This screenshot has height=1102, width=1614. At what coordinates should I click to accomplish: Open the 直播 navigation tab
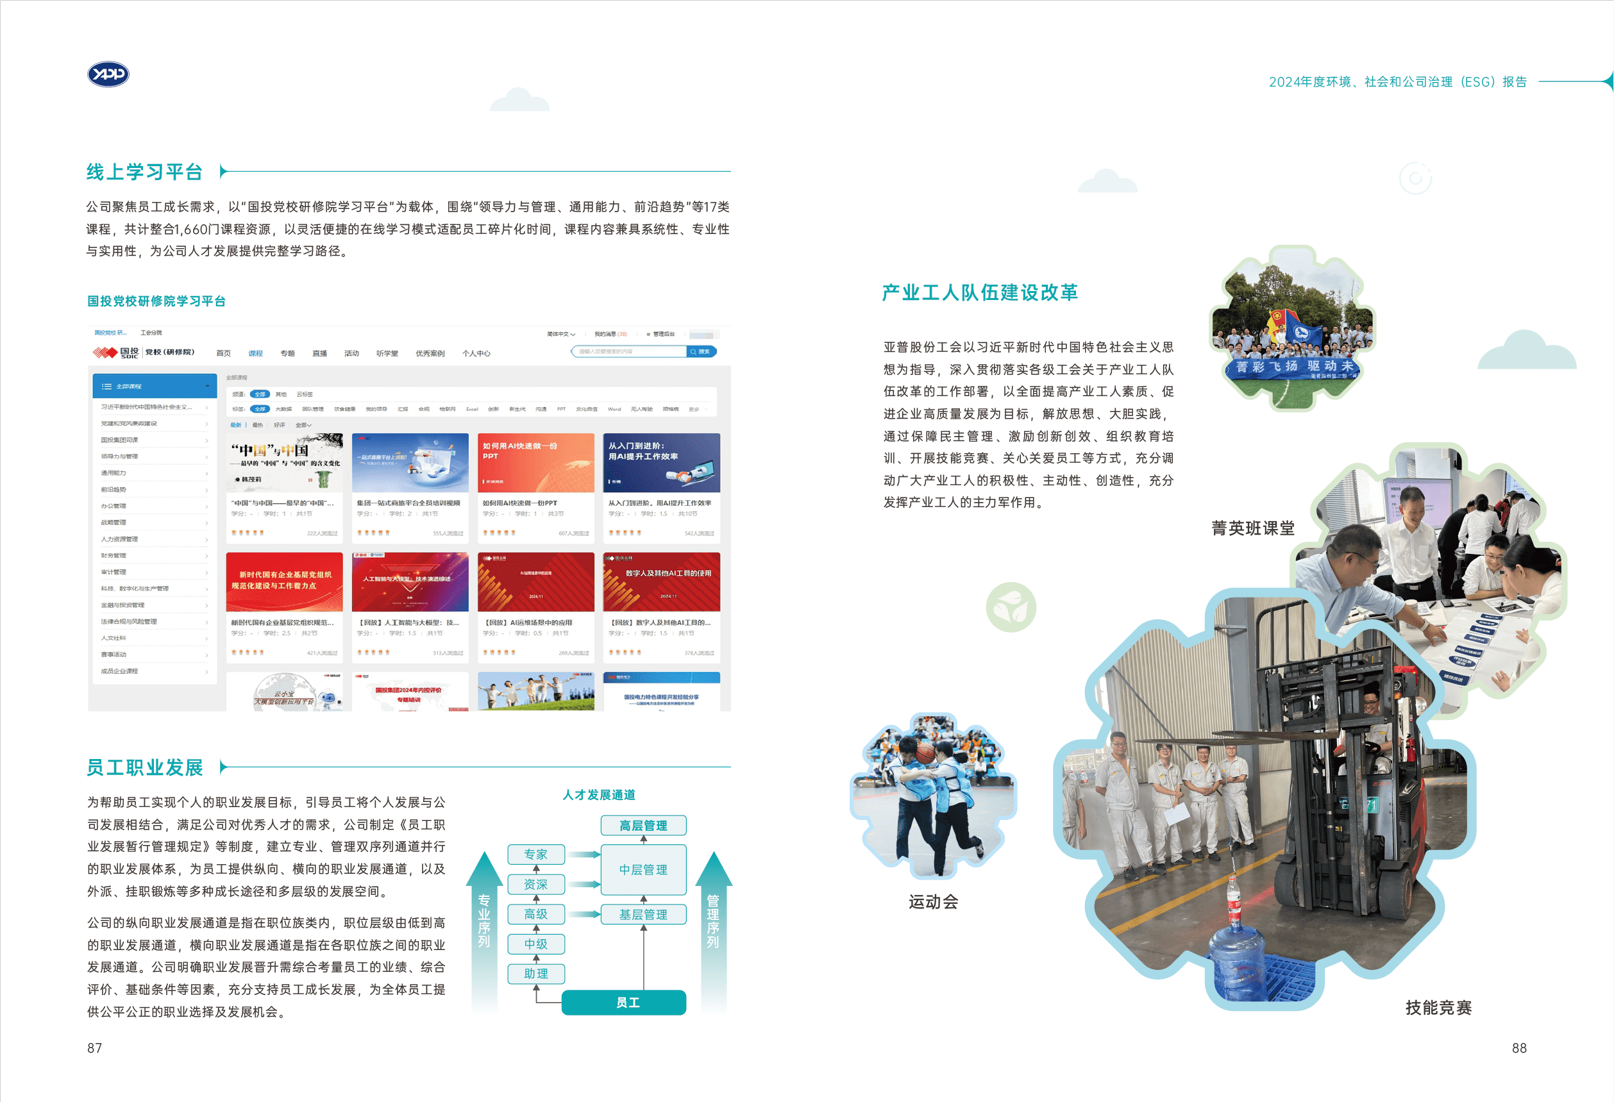(x=319, y=353)
